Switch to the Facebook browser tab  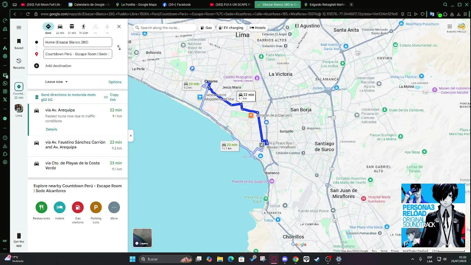tap(183, 4)
